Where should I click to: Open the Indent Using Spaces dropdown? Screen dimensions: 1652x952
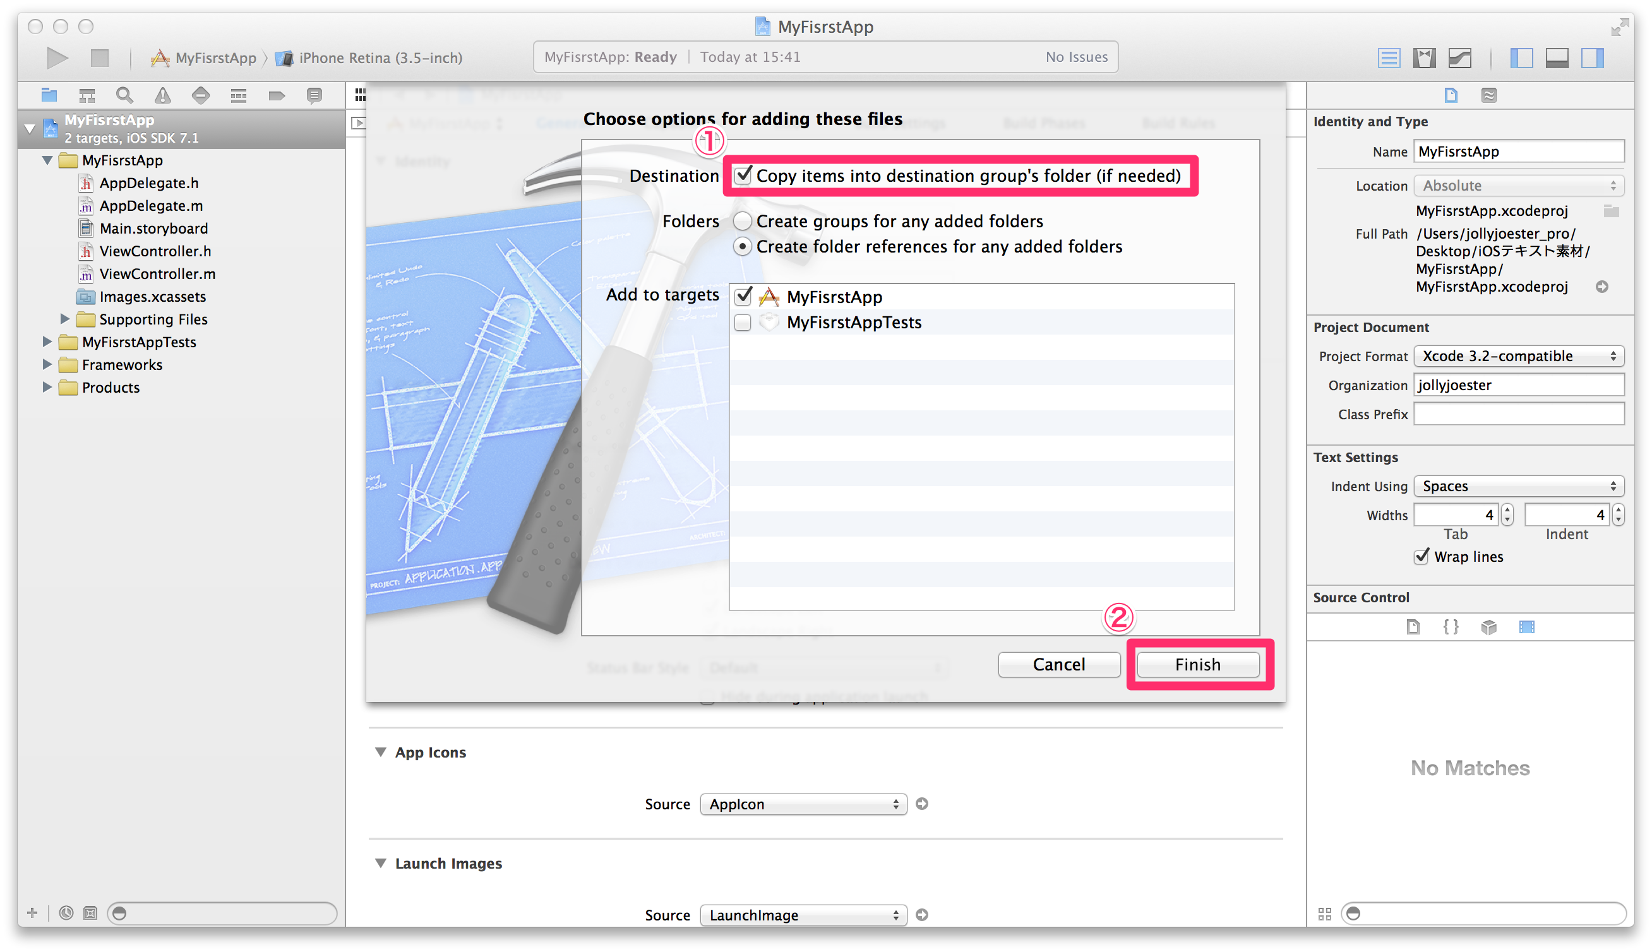(1518, 486)
